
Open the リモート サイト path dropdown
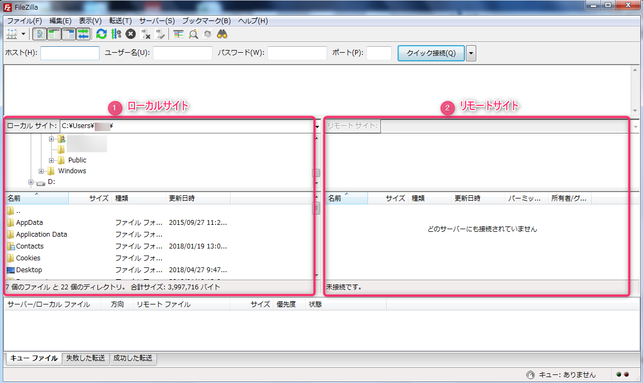point(635,126)
